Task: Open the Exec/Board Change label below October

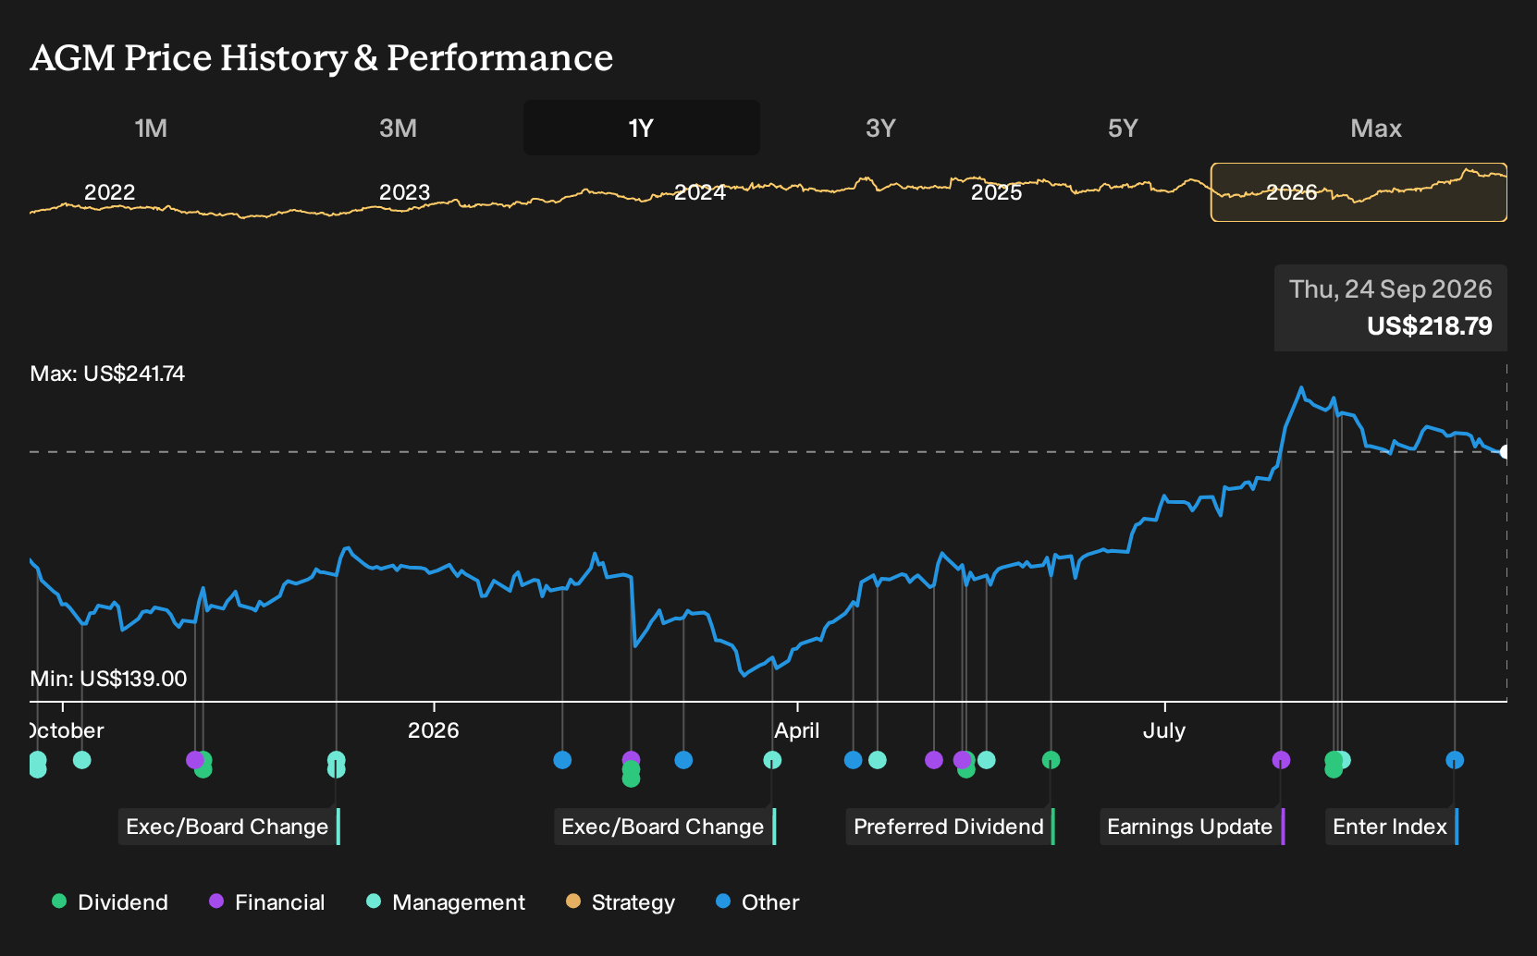Action: [x=229, y=827]
